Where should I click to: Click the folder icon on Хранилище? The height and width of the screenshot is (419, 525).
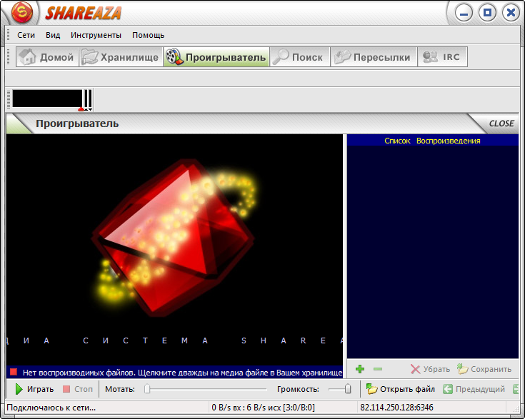pyautogui.click(x=90, y=56)
